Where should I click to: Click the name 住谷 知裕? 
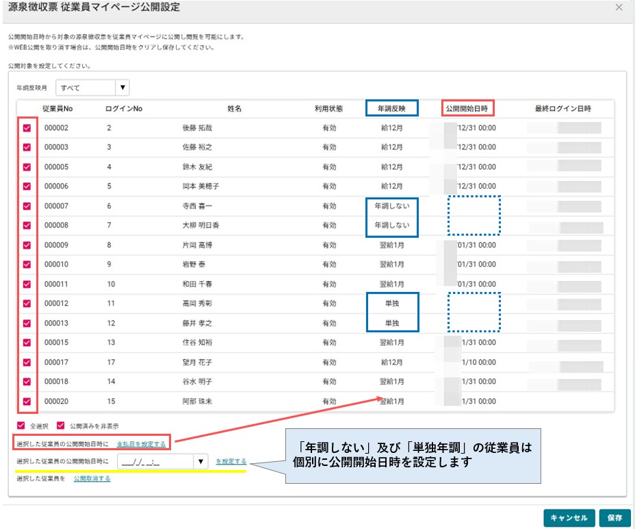point(197,343)
